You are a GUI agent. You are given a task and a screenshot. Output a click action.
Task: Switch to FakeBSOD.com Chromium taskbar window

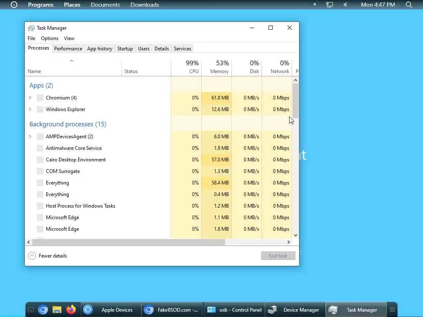click(x=172, y=310)
